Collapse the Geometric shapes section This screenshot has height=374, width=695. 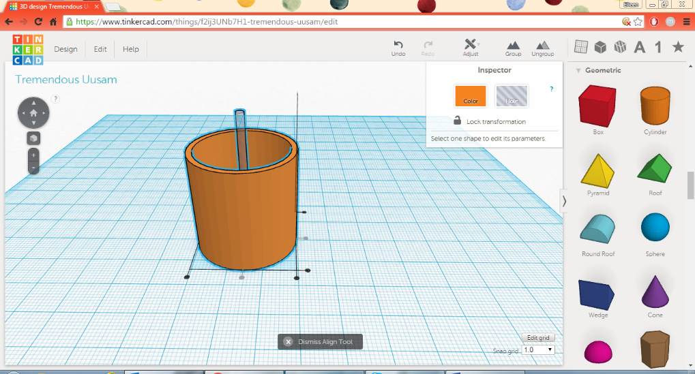pyautogui.click(x=578, y=70)
